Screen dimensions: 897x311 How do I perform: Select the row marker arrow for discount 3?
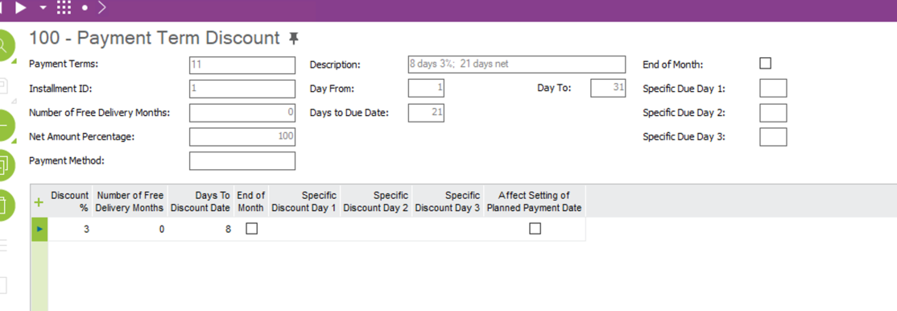[x=39, y=229]
